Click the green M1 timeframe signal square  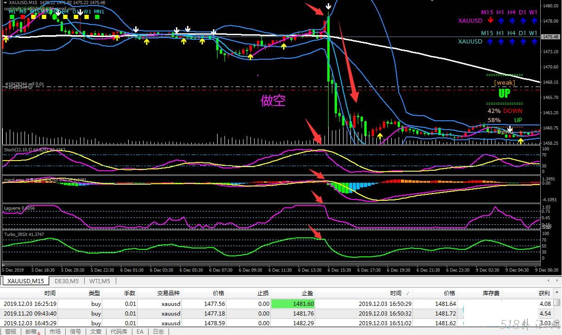13,17
